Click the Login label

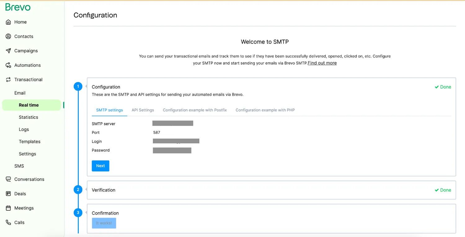pos(97,141)
